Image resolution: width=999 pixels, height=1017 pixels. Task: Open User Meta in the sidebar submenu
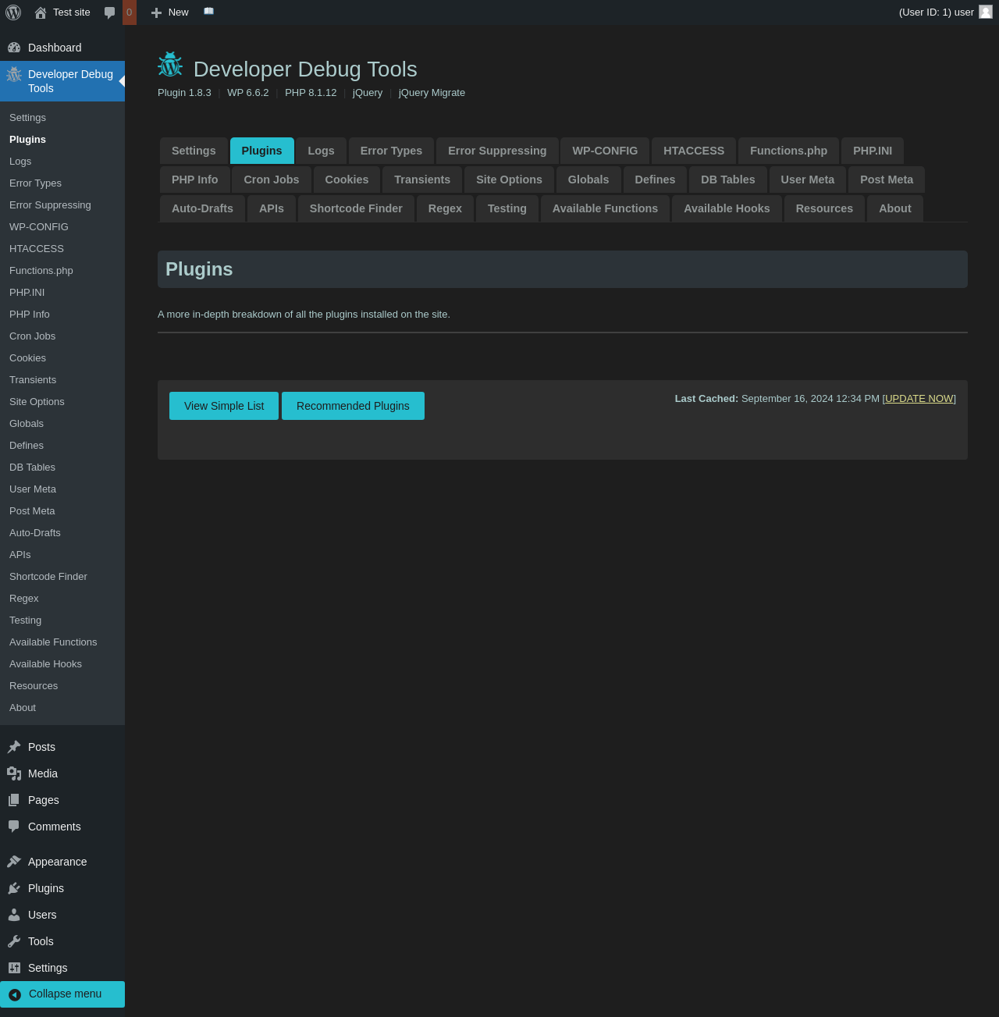[33, 489]
